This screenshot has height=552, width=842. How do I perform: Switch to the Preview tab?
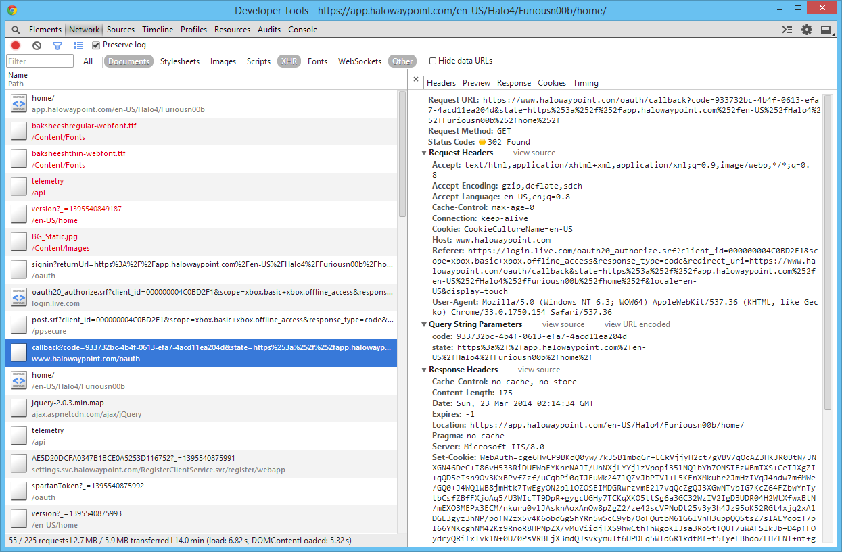pyautogui.click(x=476, y=83)
